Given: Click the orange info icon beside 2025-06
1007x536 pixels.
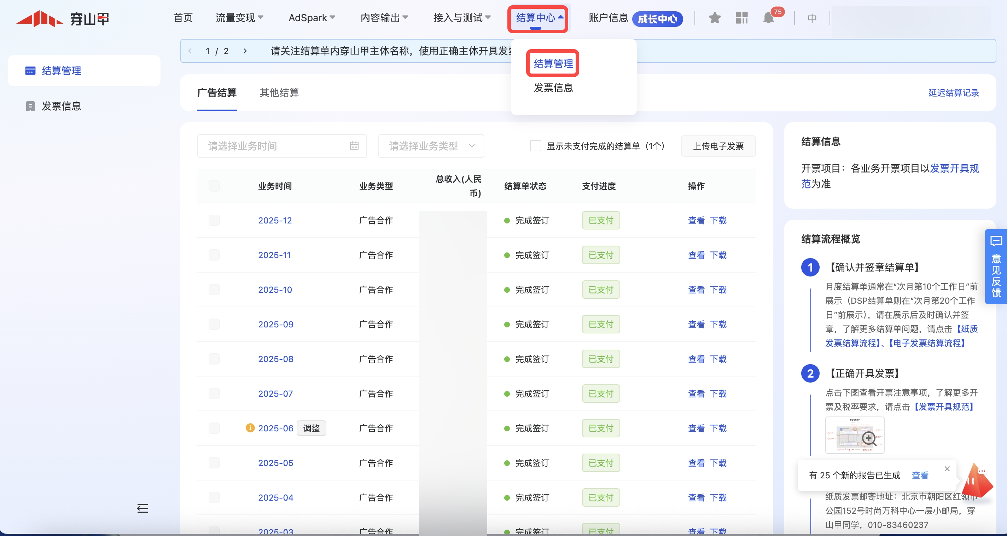Looking at the screenshot, I should [x=250, y=428].
